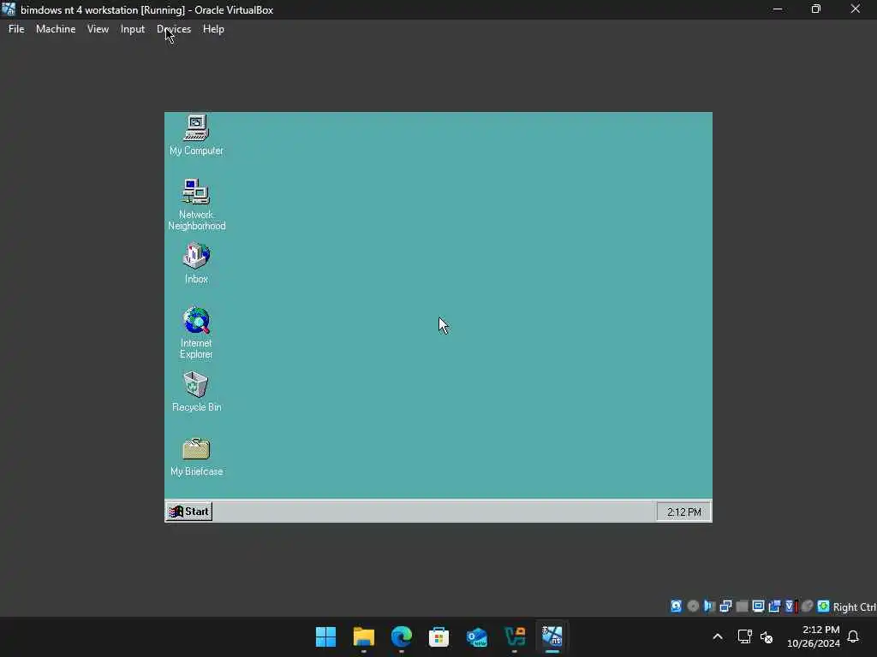The image size is (877, 657).
Task: Open the Input menu
Action: click(133, 29)
